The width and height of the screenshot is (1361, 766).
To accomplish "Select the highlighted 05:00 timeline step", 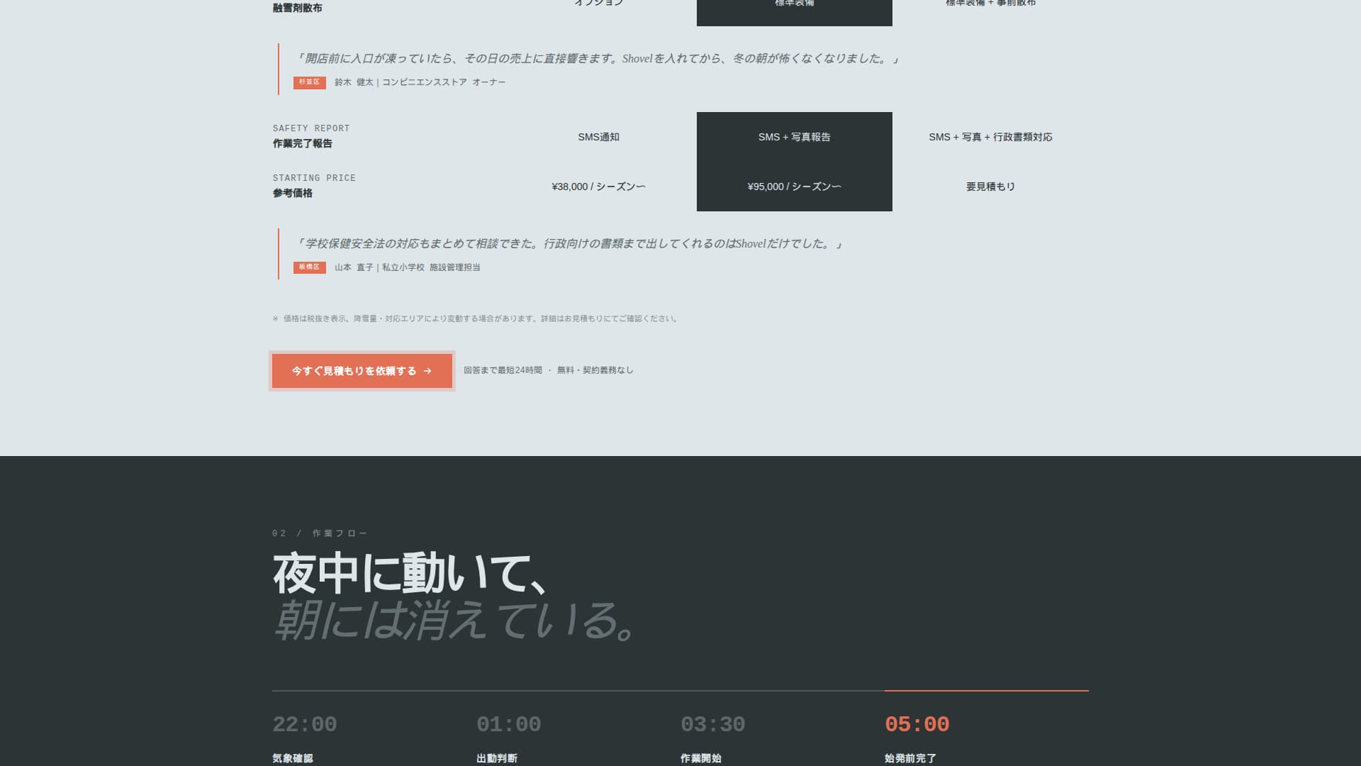I will point(917,724).
